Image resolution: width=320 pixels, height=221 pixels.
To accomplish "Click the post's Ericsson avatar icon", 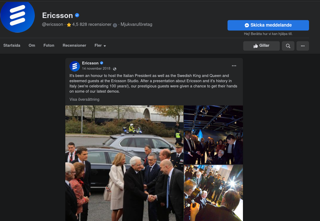I will (x=75, y=66).
